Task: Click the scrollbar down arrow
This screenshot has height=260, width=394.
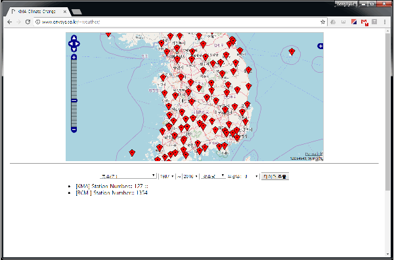Action: pos(388,254)
